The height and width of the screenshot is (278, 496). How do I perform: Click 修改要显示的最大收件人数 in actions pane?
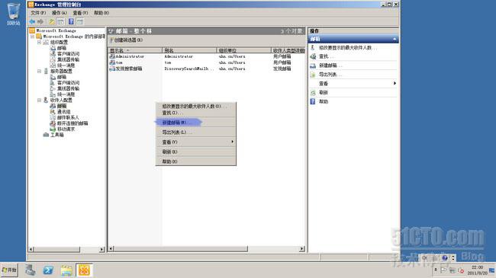(348, 48)
